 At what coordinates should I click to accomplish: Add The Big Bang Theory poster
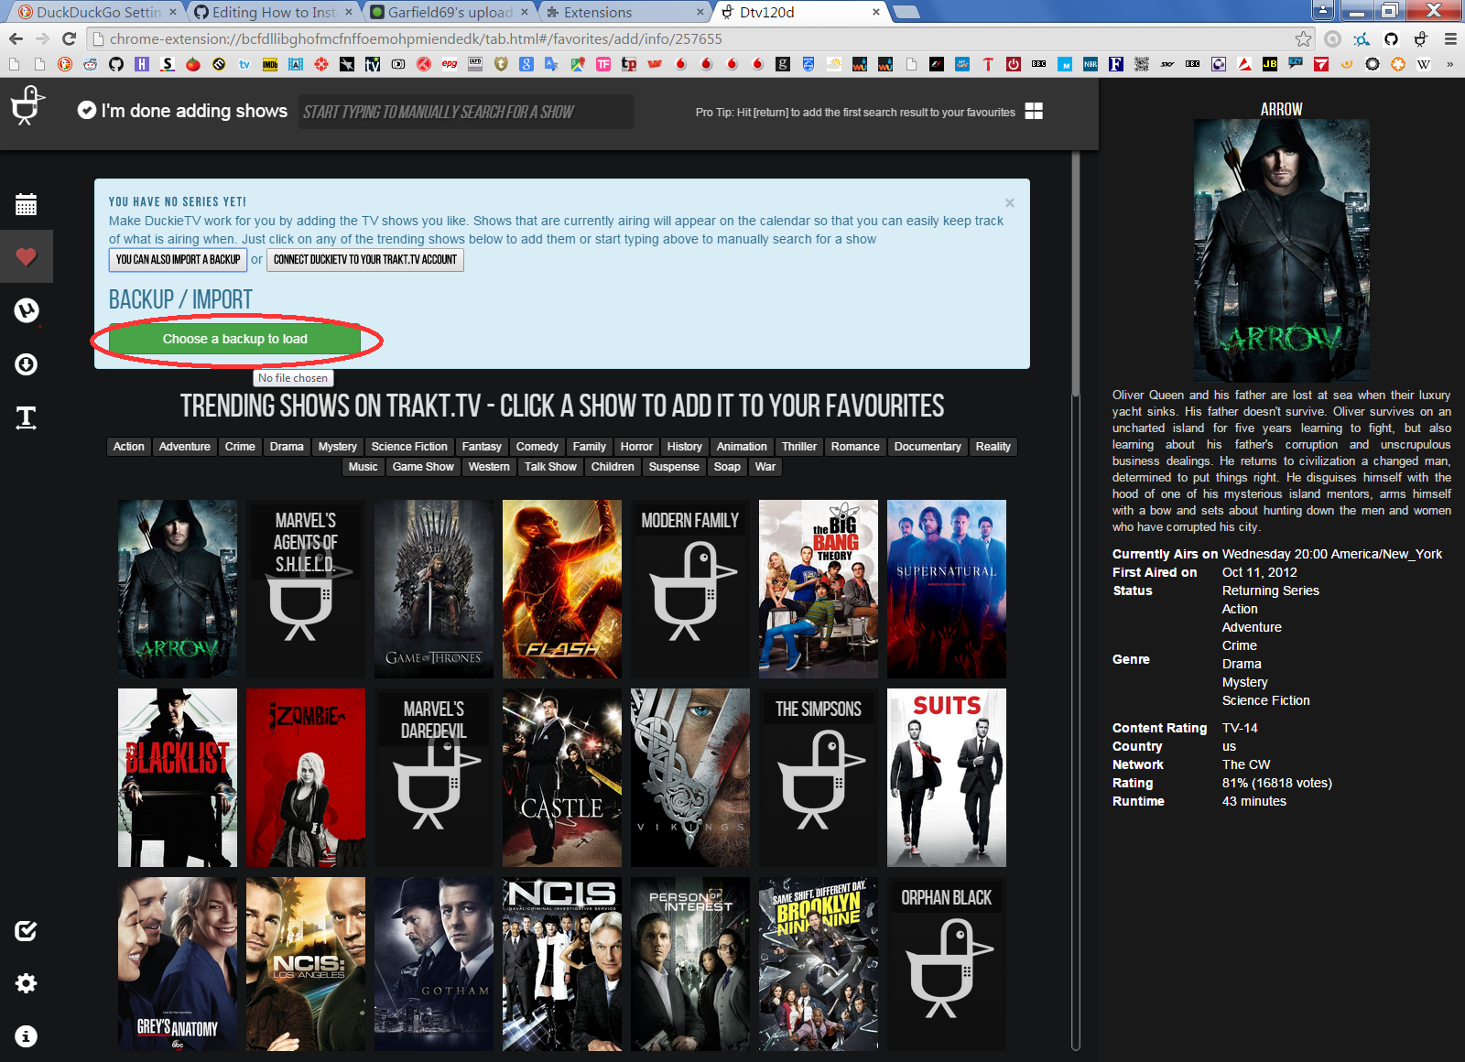click(x=819, y=589)
